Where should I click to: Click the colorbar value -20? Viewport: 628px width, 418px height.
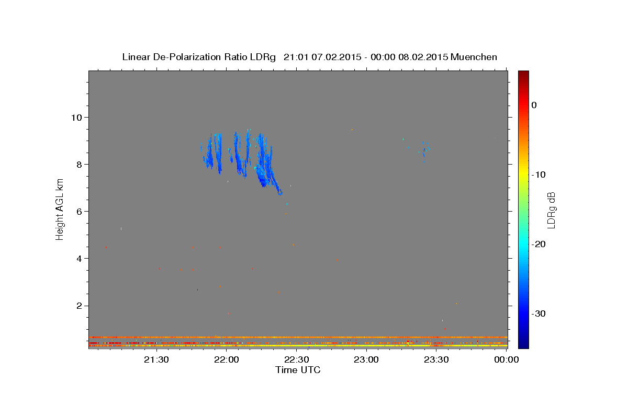[x=539, y=244]
